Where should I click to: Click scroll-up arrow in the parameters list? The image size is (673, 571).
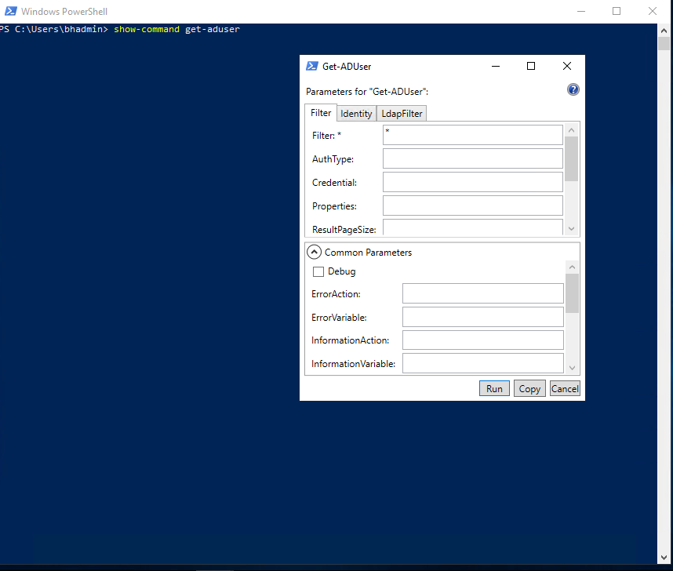[x=571, y=130]
